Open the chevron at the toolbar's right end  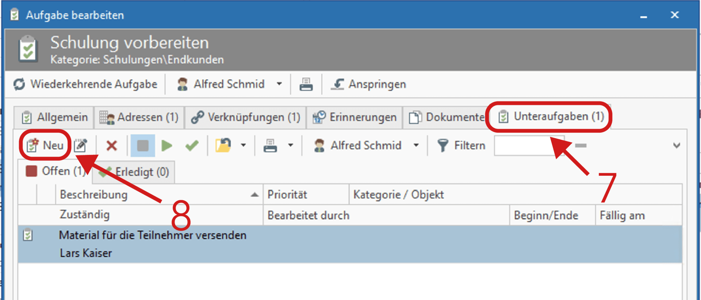tap(677, 145)
